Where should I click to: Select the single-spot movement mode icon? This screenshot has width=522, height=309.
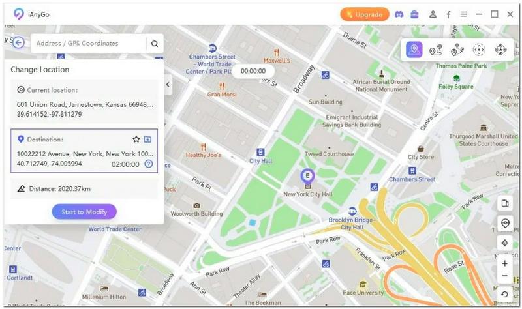435,50
